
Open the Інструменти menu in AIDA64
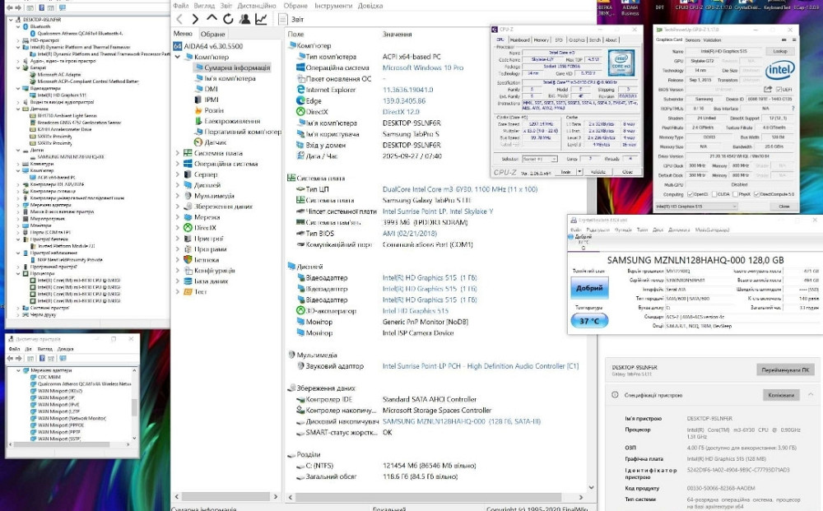332,5
